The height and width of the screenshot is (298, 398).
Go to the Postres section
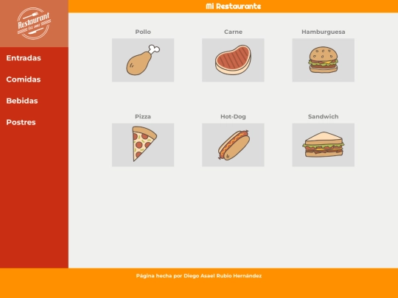[x=21, y=122]
